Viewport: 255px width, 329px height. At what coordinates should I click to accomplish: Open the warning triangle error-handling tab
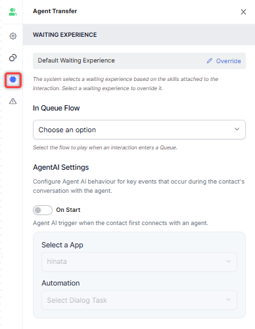pyautogui.click(x=13, y=101)
